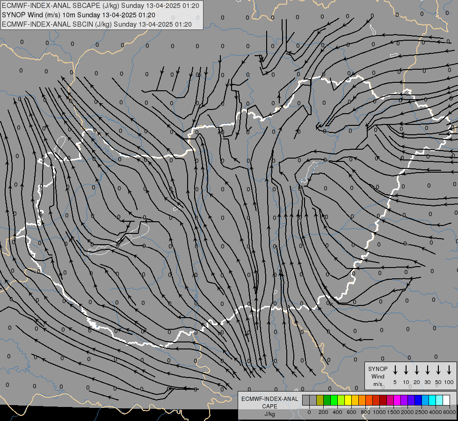Click the 50 m/s wind arrow in legend

tap(438, 370)
